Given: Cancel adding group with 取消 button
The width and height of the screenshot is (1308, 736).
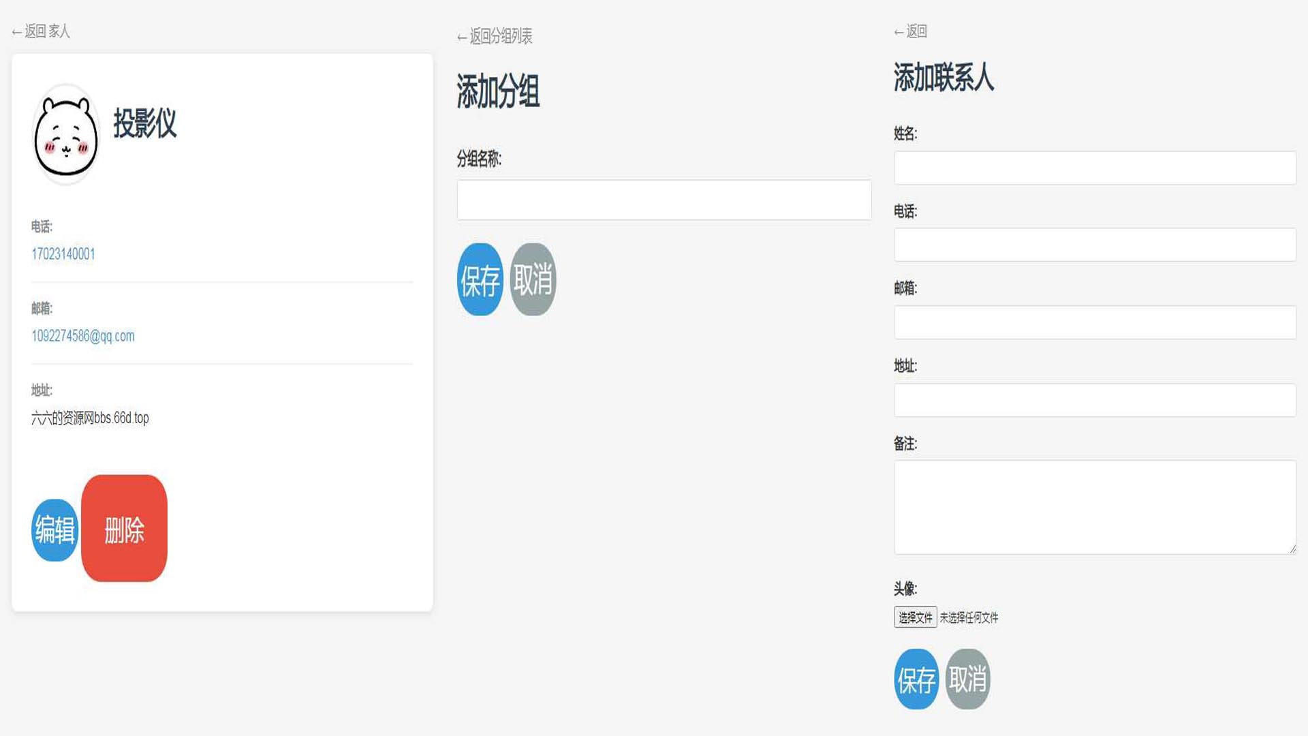Looking at the screenshot, I should (x=533, y=279).
